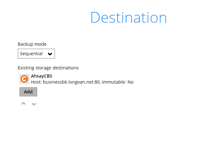Click the Destination page heading

pos(129,17)
